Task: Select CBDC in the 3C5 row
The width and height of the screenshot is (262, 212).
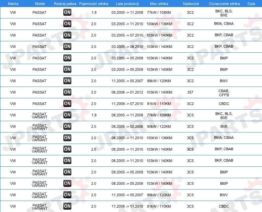Action: tap(224, 206)
